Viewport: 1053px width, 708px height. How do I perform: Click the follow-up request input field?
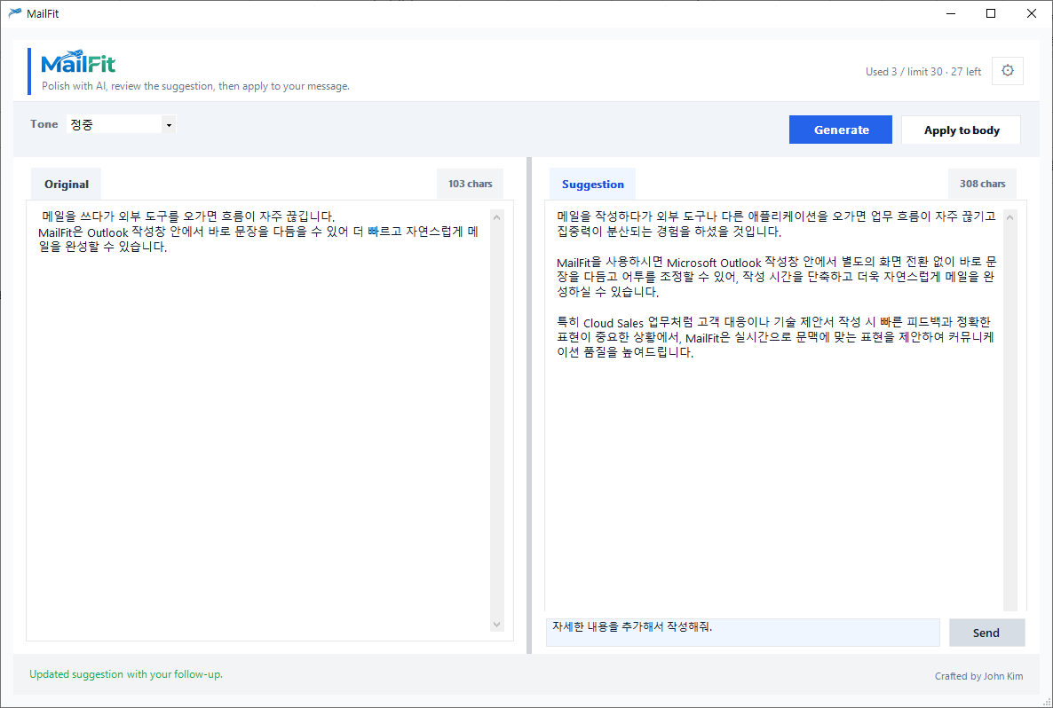tap(742, 632)
